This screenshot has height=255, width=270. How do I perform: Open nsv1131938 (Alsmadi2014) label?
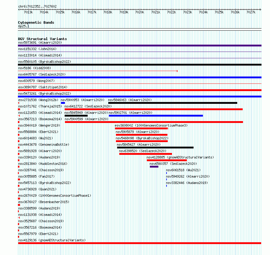pyautogui.click(x=40, y=215)
